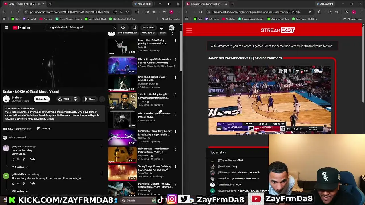Mute the YouTube tab audio

coord(39,4)
